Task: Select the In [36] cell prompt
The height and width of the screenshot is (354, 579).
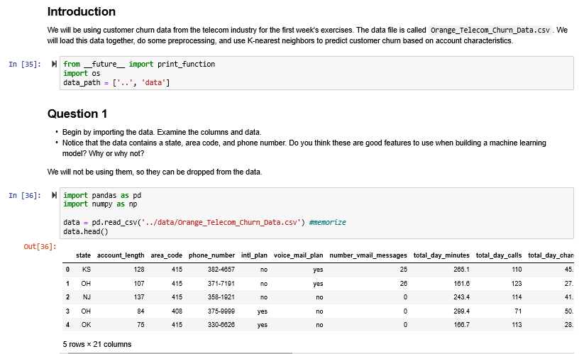Action: coord(25,195)
